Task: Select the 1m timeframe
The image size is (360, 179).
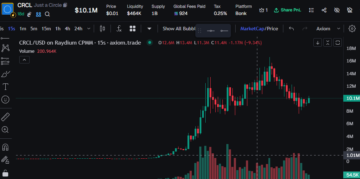Action: pyautogui.click(x=23, y=29)
